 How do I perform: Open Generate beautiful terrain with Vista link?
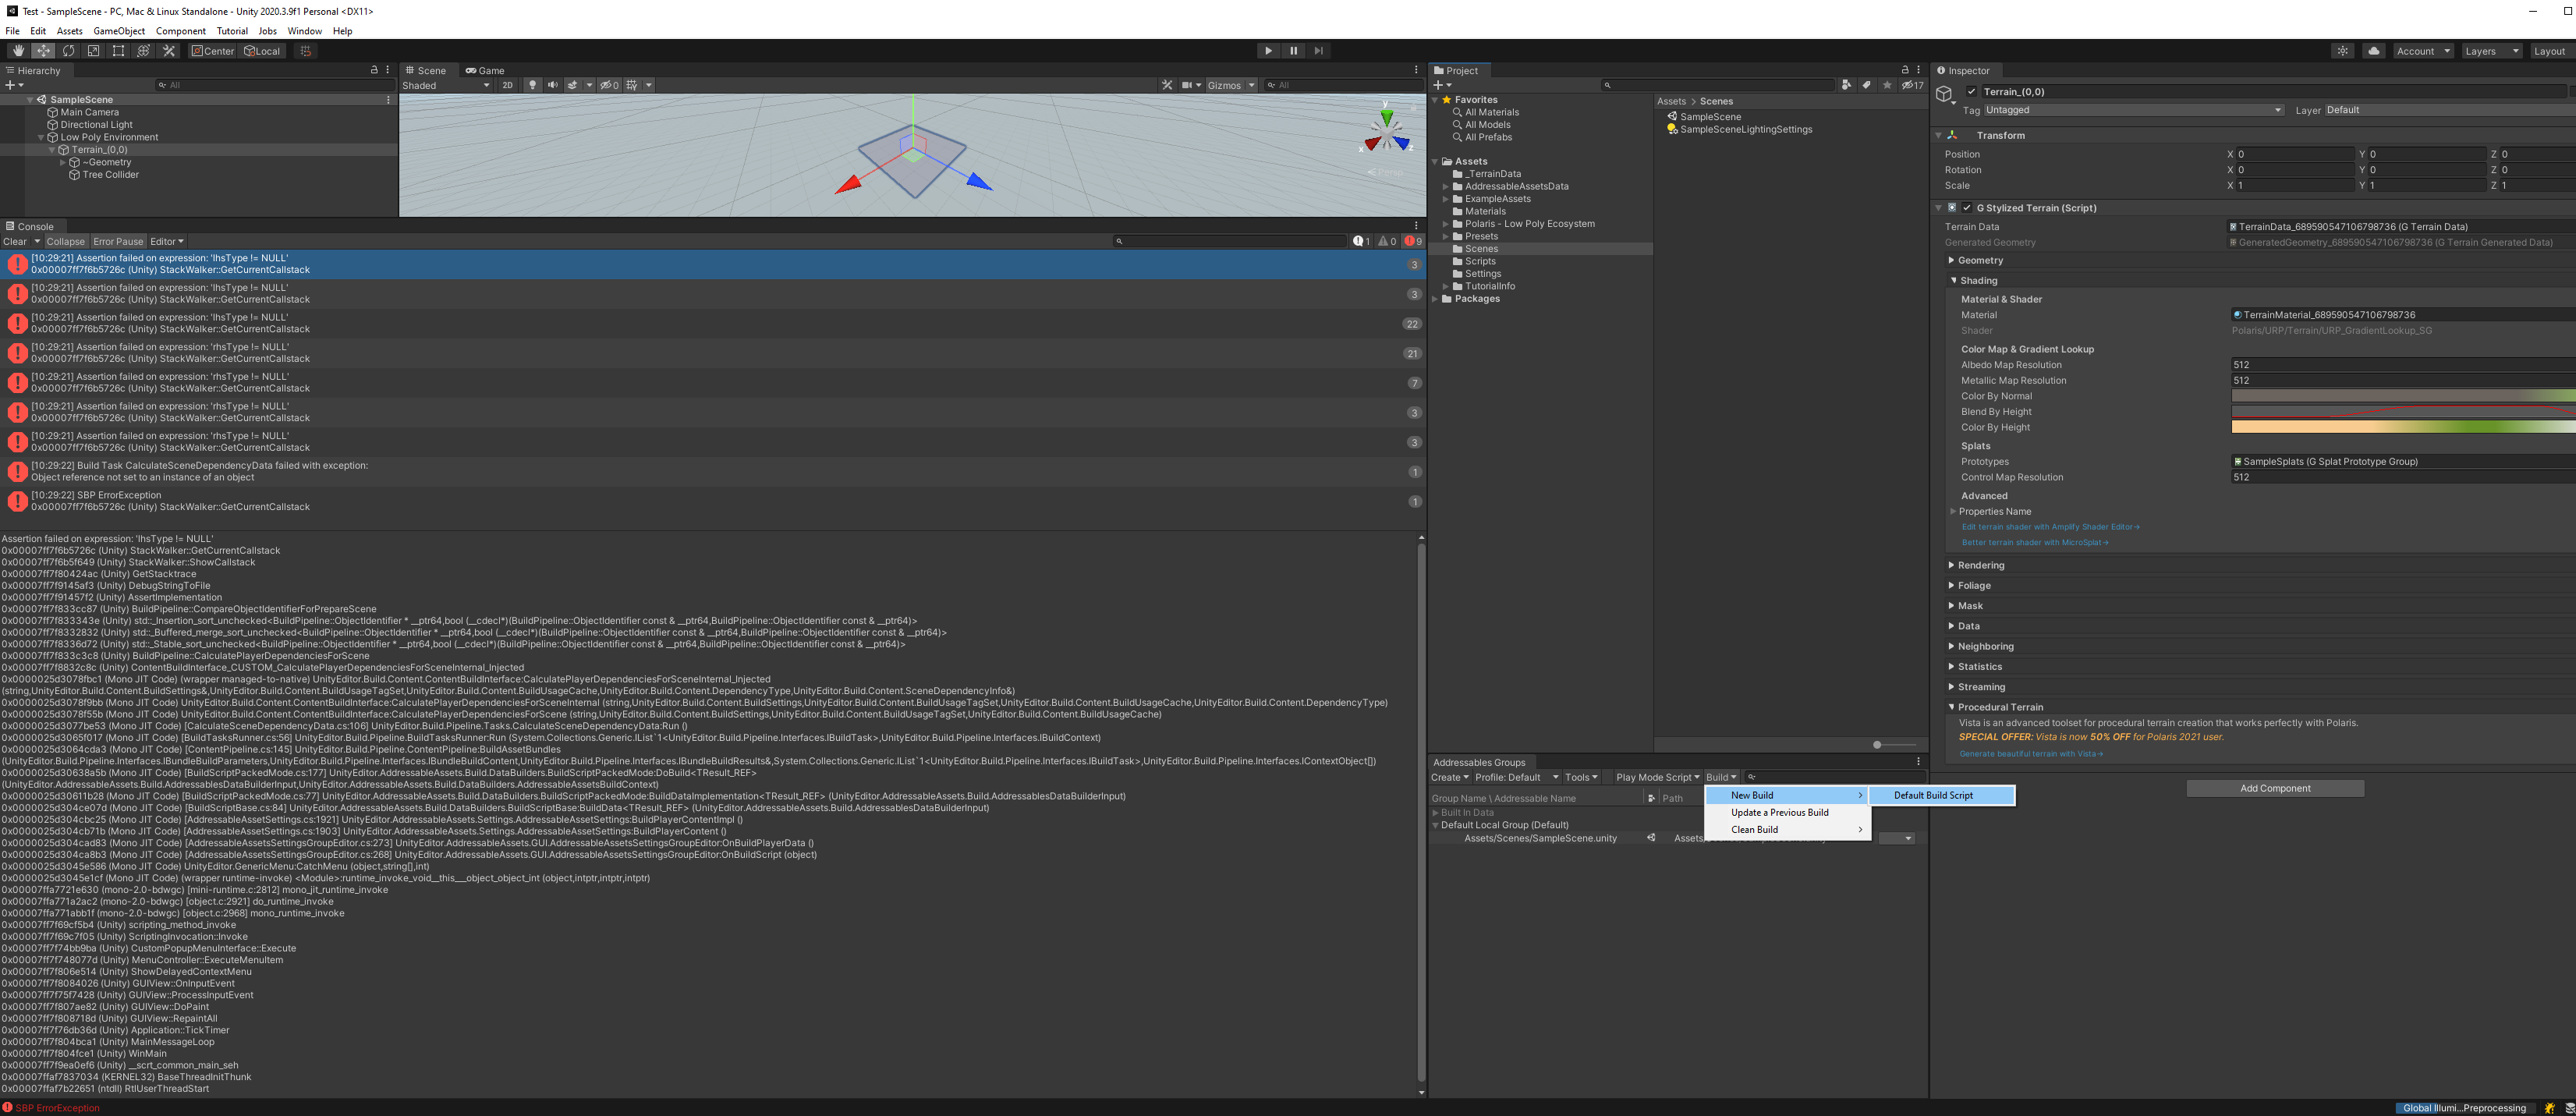coord(2029,754)
